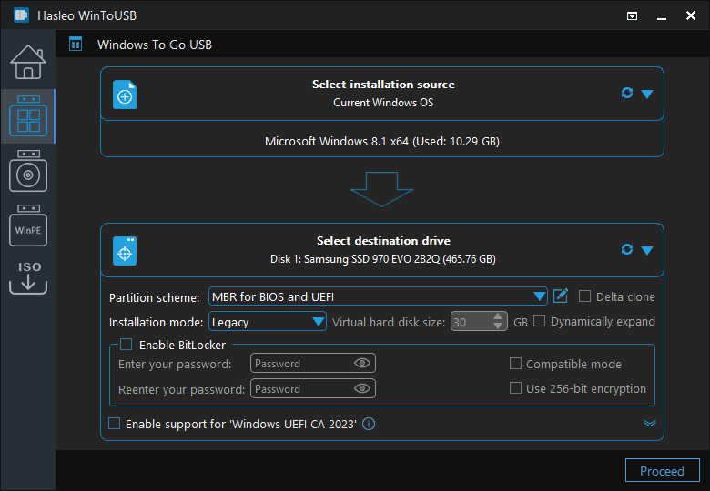Go to the Home screen icon
Screen dimensions: 710x491
(x=28, y=62)
